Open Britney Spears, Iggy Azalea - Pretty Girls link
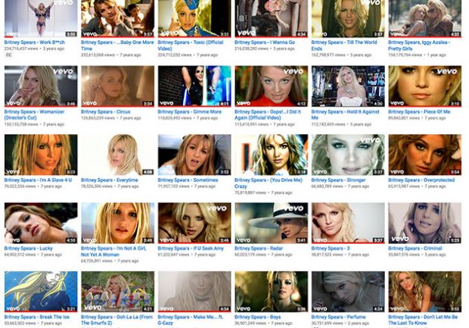Screen dimensions: 469x328 click(x=419, y=45)
